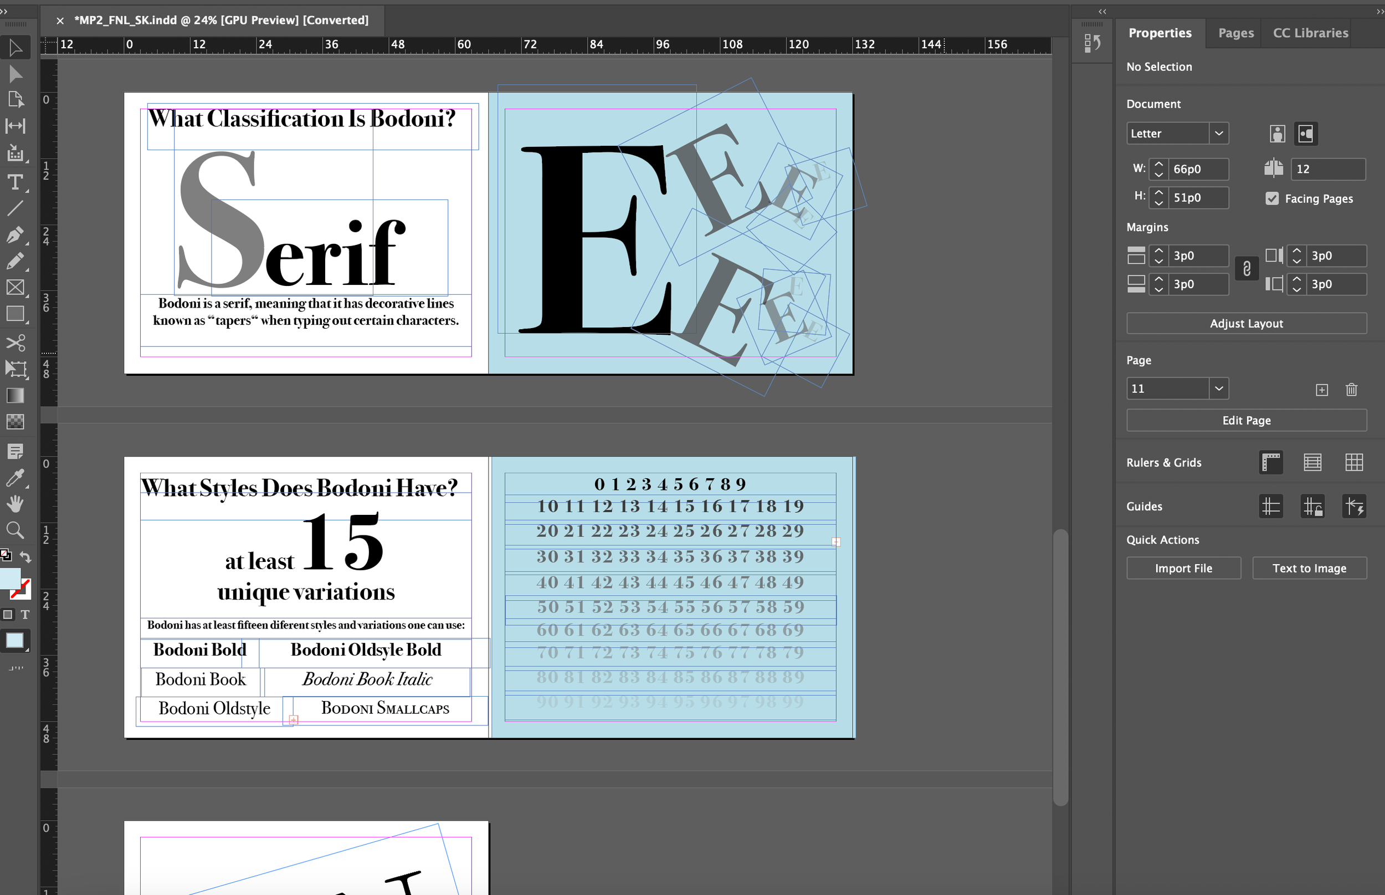Screen dimensions: 1385x895
Task: Set landscape page orientation
Action: click(x=1305, y=134)
